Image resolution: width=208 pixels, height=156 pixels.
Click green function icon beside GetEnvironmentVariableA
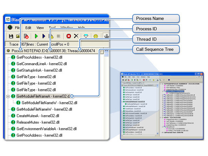(13, 129)
